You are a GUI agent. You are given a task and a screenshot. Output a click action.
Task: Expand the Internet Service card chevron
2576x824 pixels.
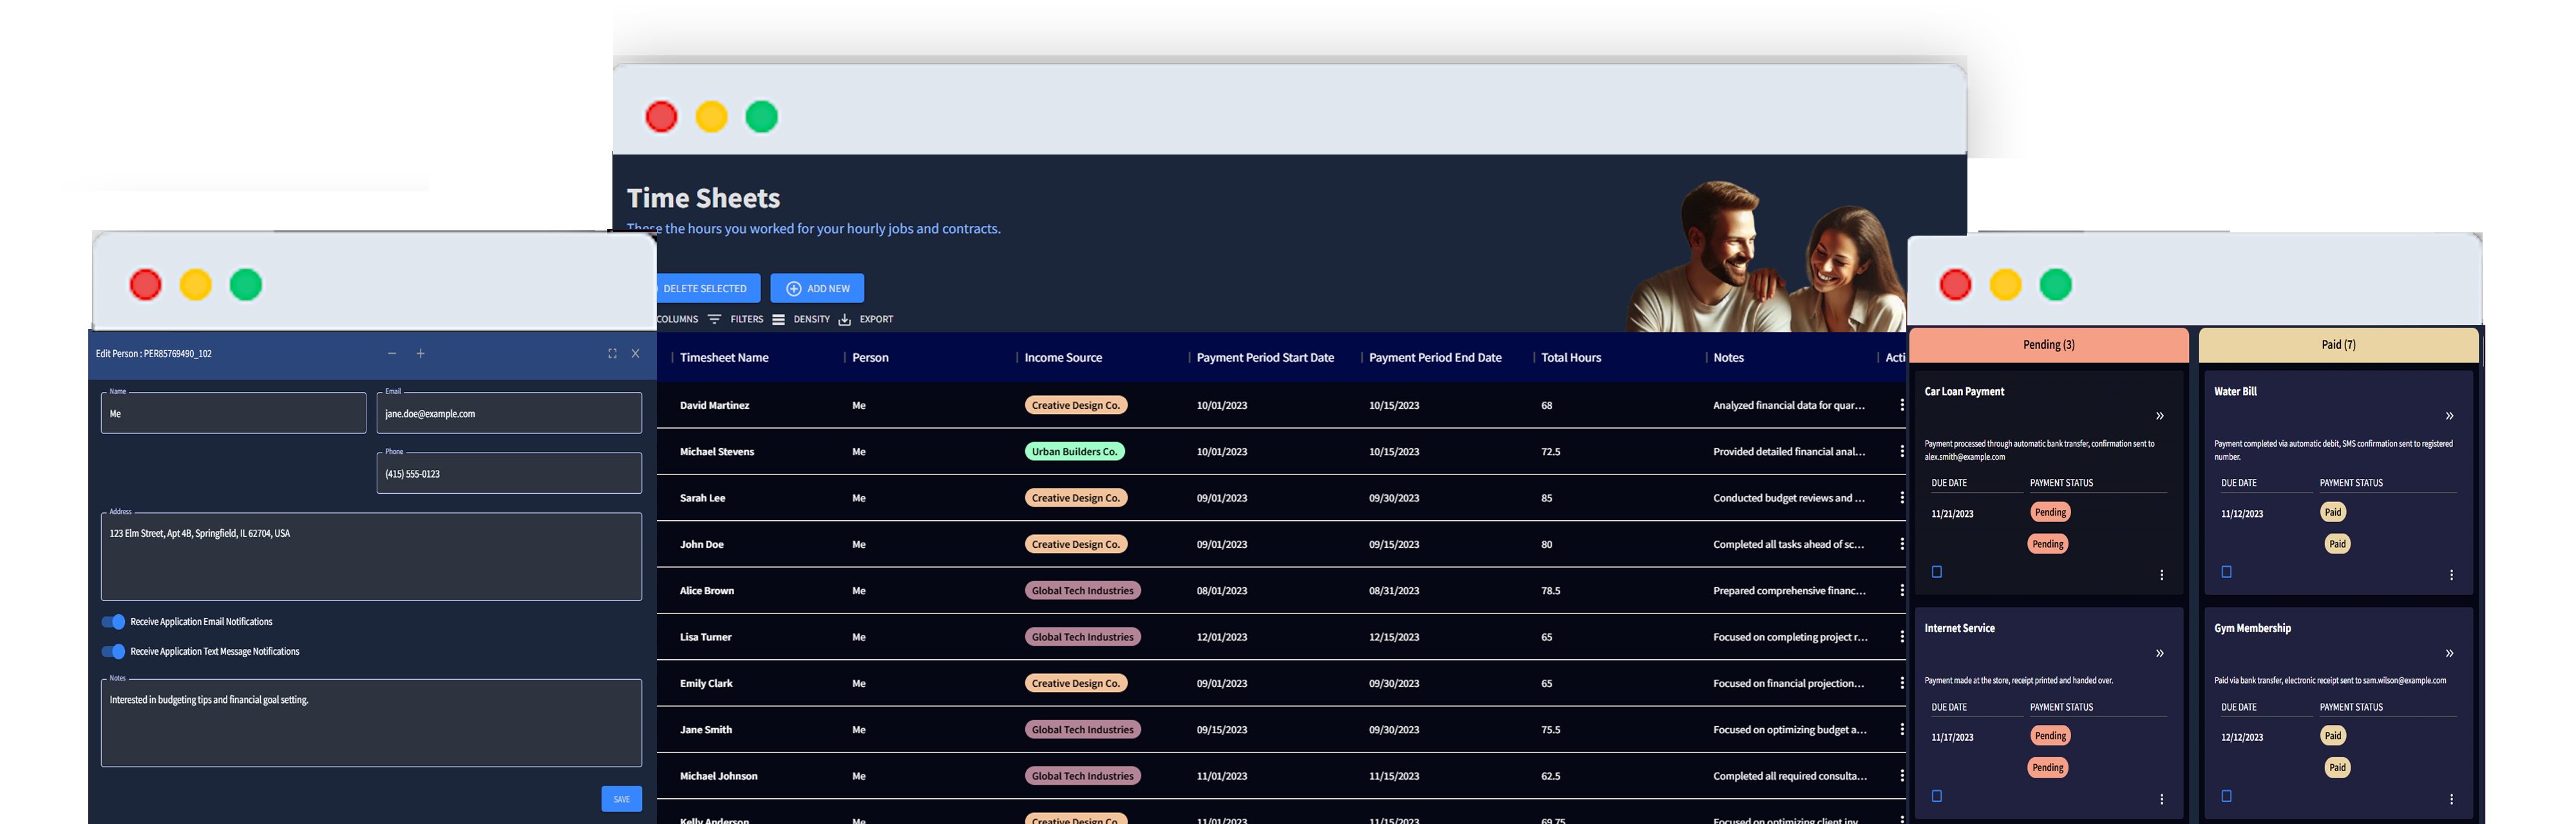coord(2159,654)
